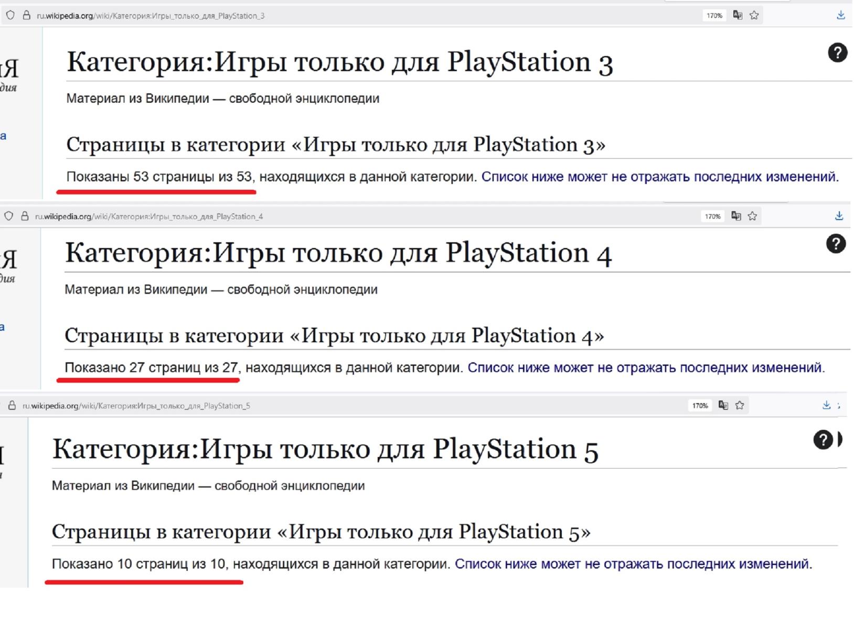Open site security lock for PlayStation_3 URL

tap(26, 15)
